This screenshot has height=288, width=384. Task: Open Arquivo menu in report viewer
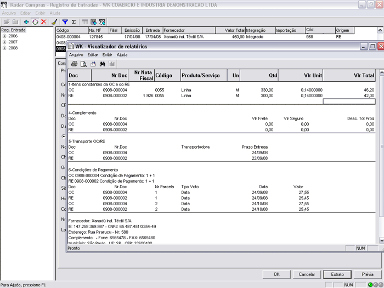[x=76, y=55]
